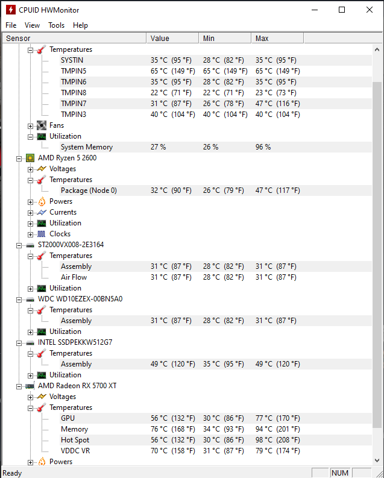The image size is (384, 478).
Task: Collapse the AMD Radeon RX 5700 XT node
Action: (19, 386)
